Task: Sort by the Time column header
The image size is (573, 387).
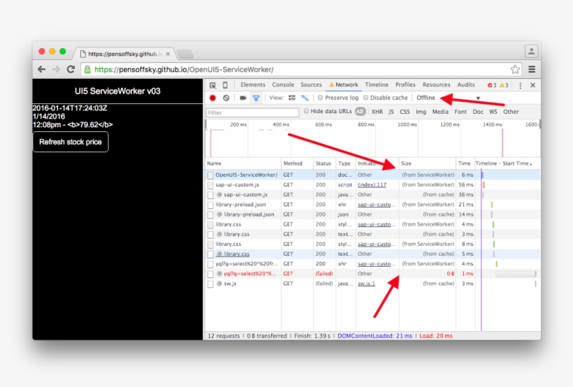Action: [465, 163]
